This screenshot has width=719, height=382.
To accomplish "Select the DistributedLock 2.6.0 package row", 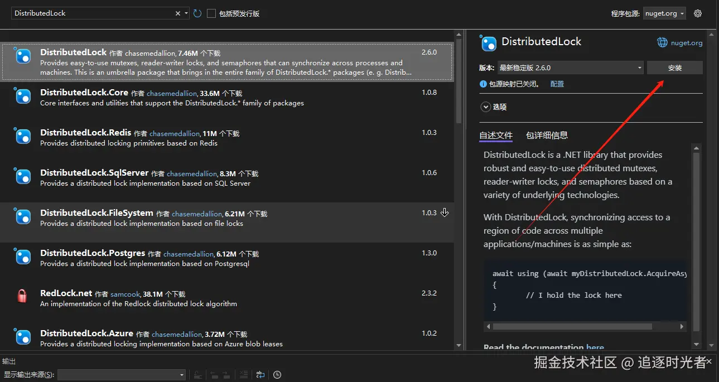I will click(227, 61).
